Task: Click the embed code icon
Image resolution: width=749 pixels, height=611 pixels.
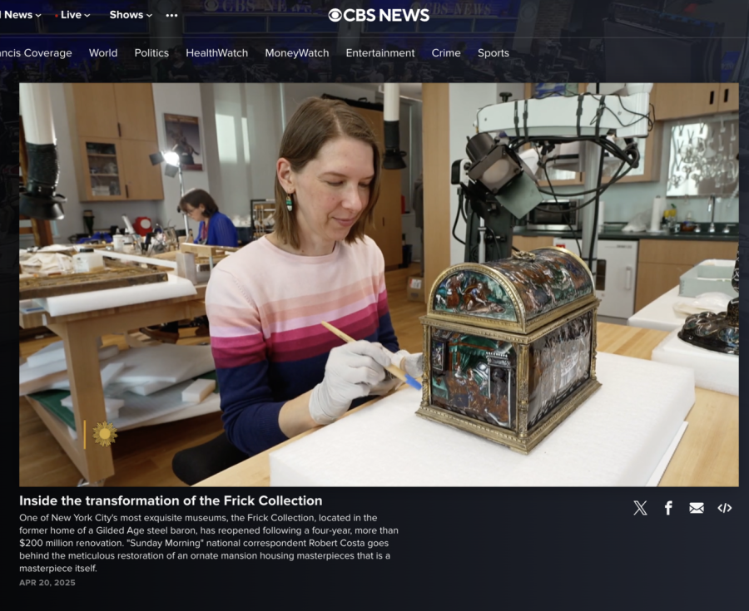Action: [725, 508]
